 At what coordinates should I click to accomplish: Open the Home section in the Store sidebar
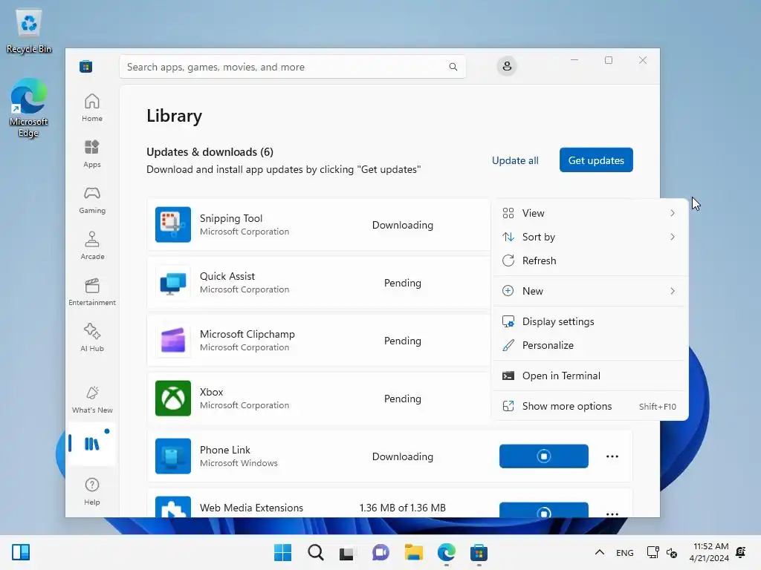coord(91,108)
